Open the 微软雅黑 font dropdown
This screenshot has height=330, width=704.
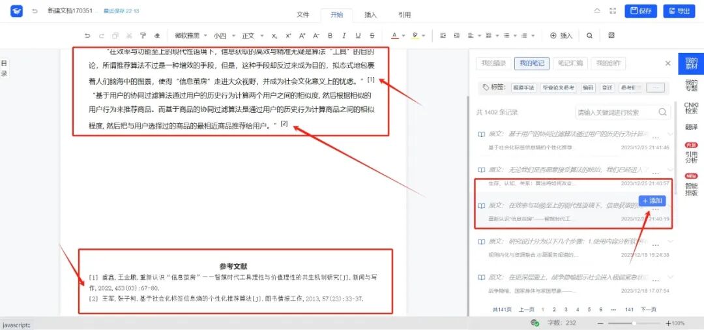(x=191, y=35)
